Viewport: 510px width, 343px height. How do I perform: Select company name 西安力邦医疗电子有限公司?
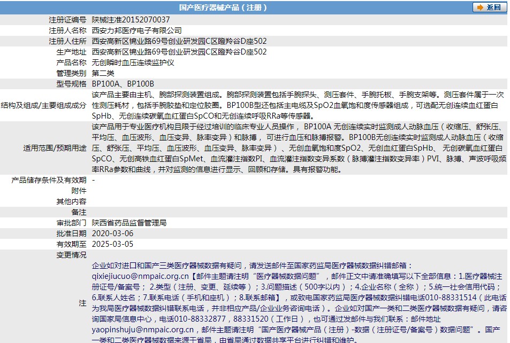point(136,30)
